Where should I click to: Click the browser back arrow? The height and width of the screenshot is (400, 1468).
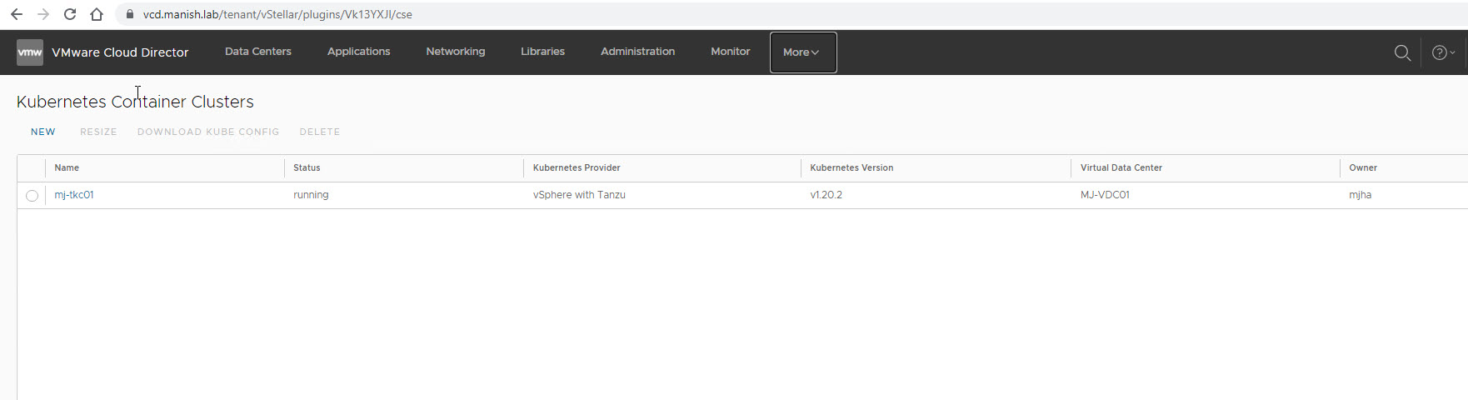click(x=17, y=14)
